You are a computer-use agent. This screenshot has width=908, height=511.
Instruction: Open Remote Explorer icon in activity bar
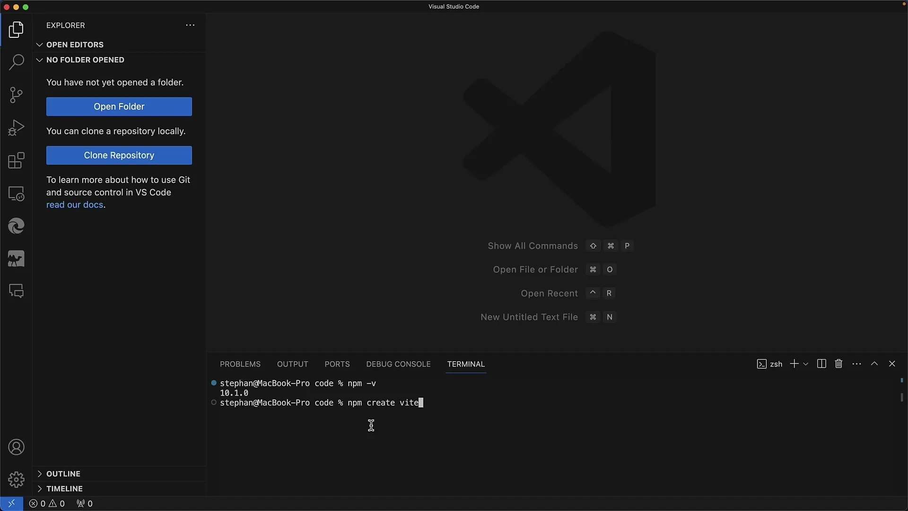[16, 194]
